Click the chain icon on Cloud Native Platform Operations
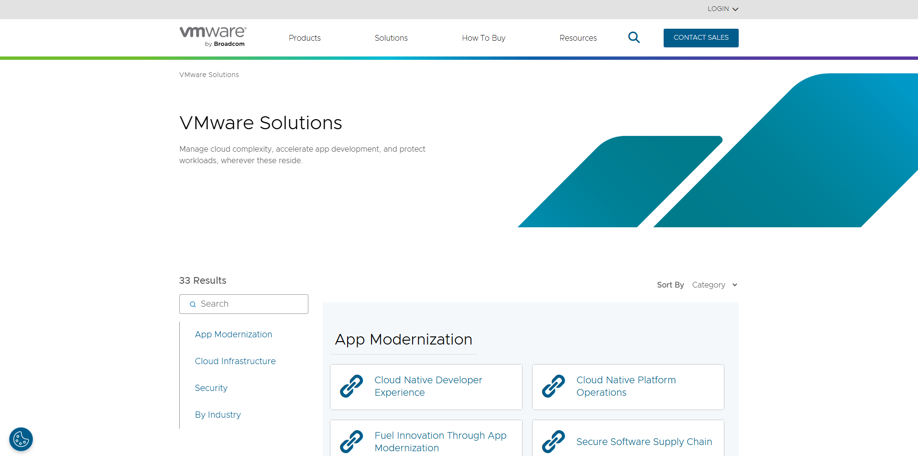Screen dimensions: 918x456 553,386
